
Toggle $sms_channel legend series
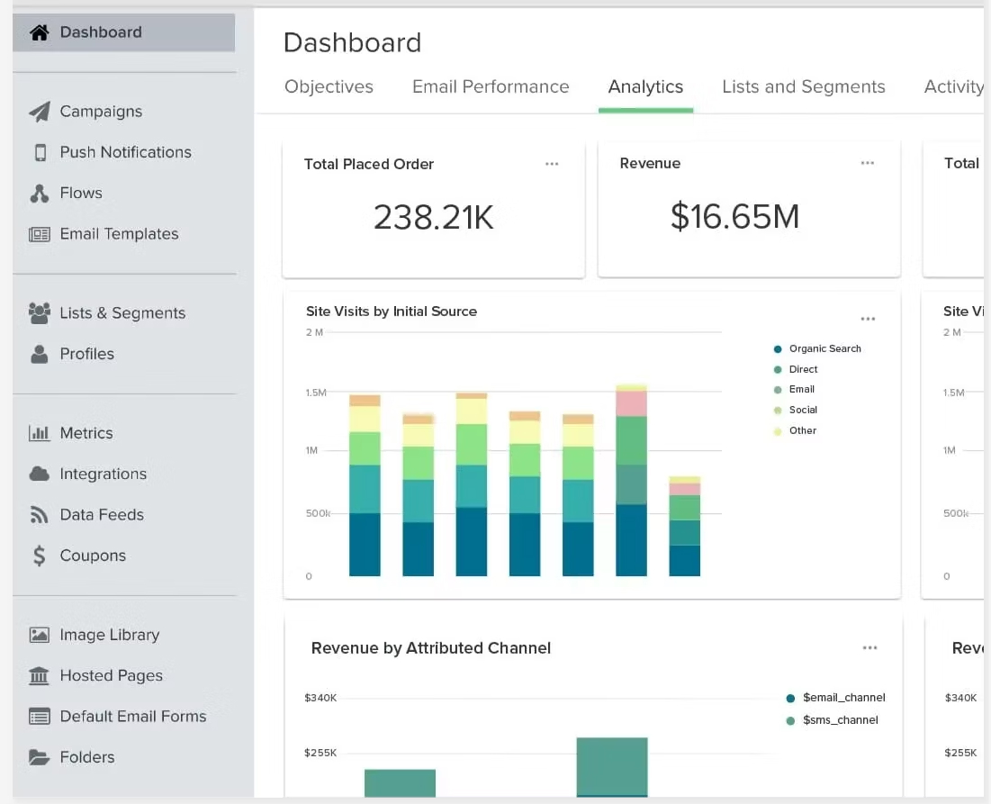click(840, 720)
